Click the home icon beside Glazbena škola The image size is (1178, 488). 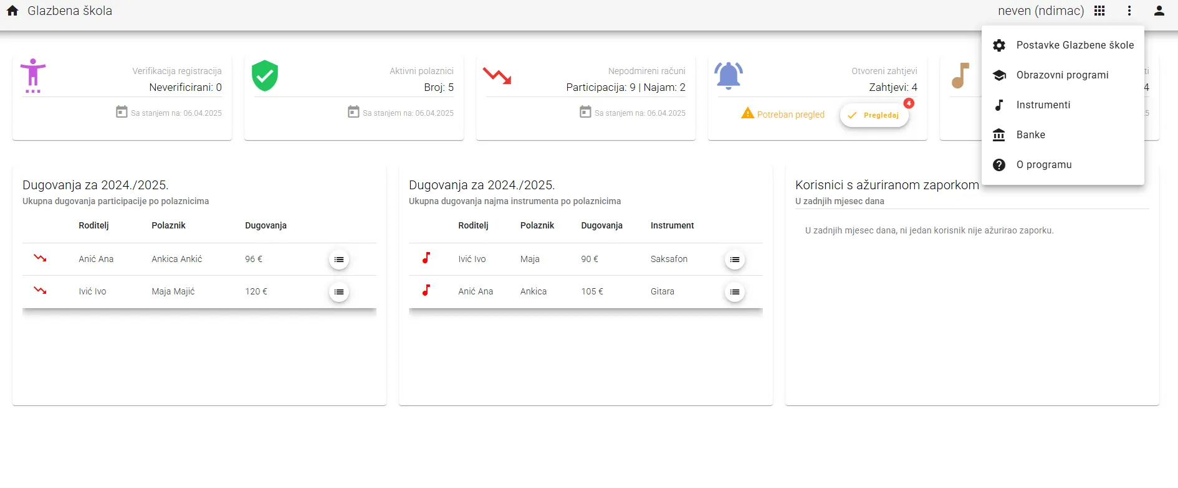12,11
